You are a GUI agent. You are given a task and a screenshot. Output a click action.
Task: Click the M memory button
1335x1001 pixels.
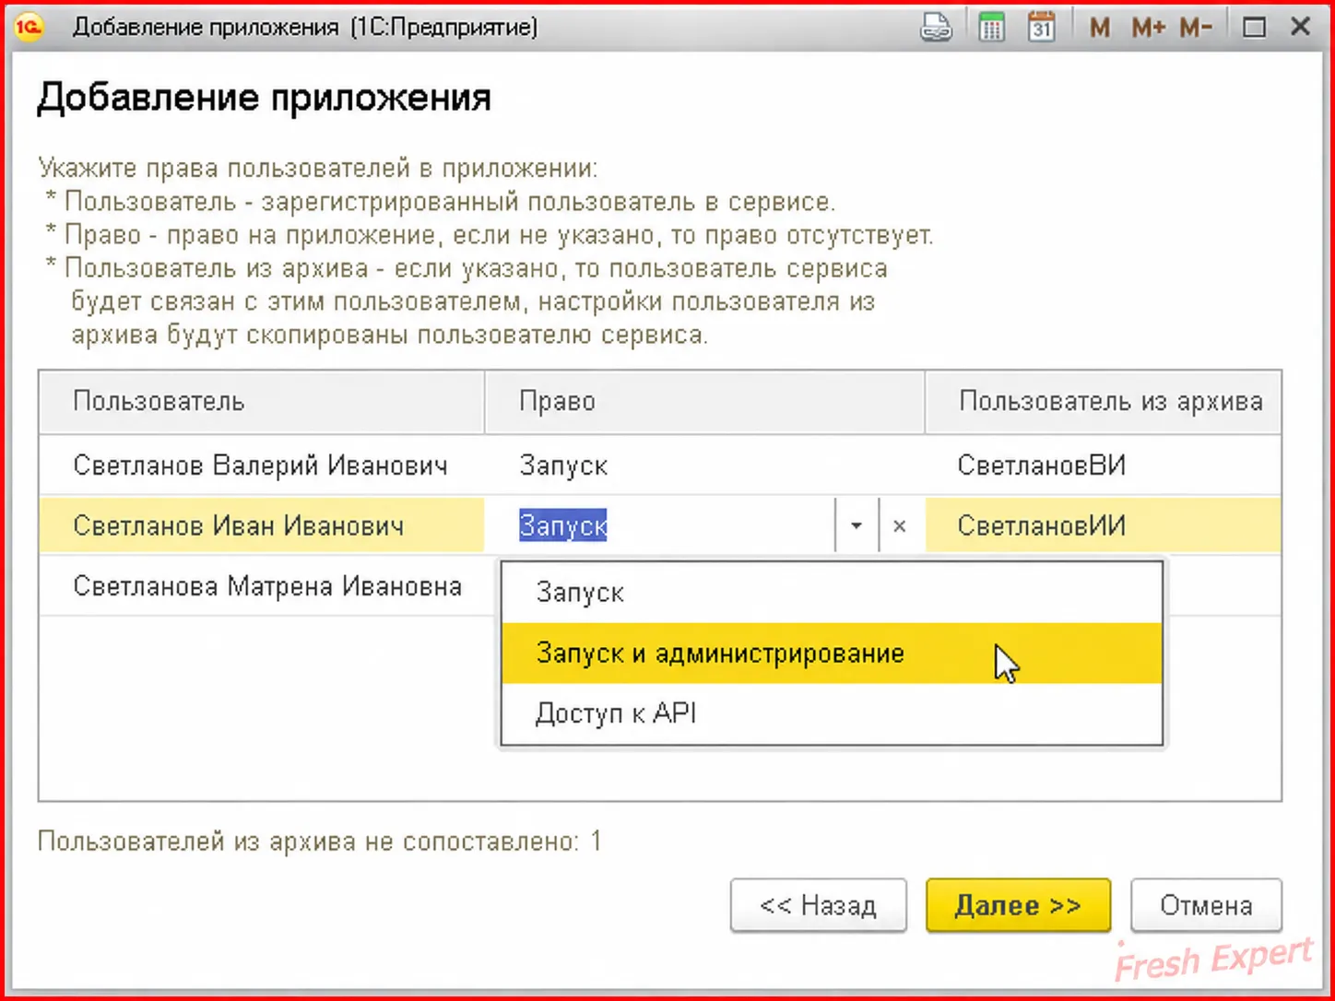click(x=1099, y=28)
